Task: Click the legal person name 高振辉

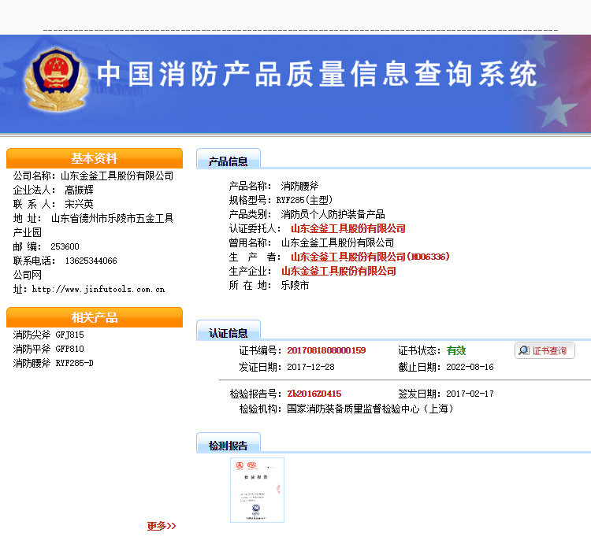Action: [x=79, y=190]
